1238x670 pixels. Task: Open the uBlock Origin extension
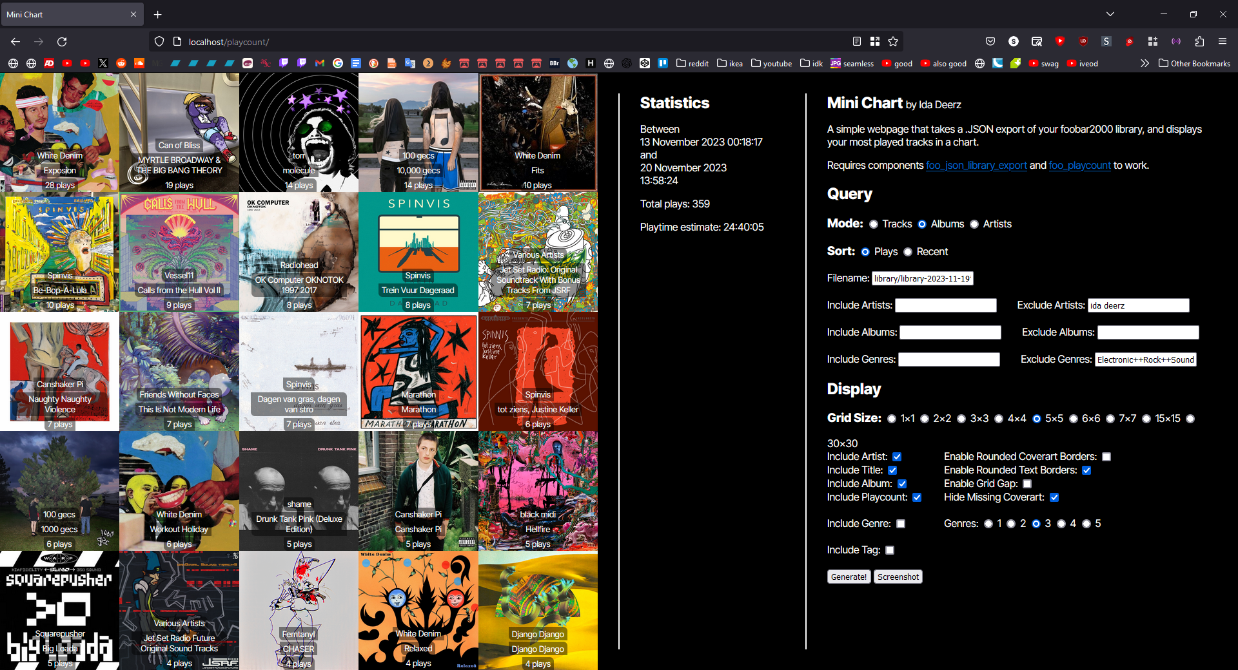1083,42
